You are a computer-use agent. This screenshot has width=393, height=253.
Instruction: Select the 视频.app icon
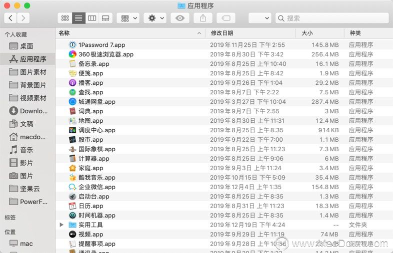[72, 234]
